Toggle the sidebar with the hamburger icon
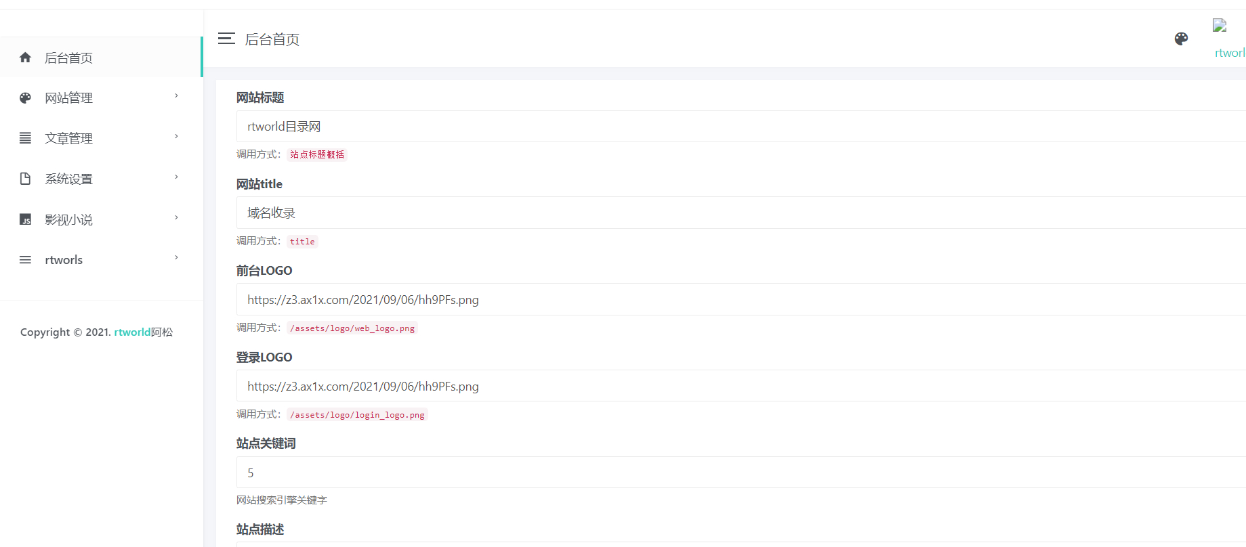 (226, 39)
